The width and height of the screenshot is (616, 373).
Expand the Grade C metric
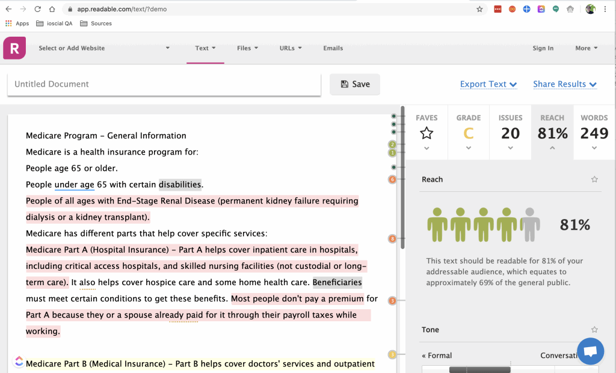468,132
